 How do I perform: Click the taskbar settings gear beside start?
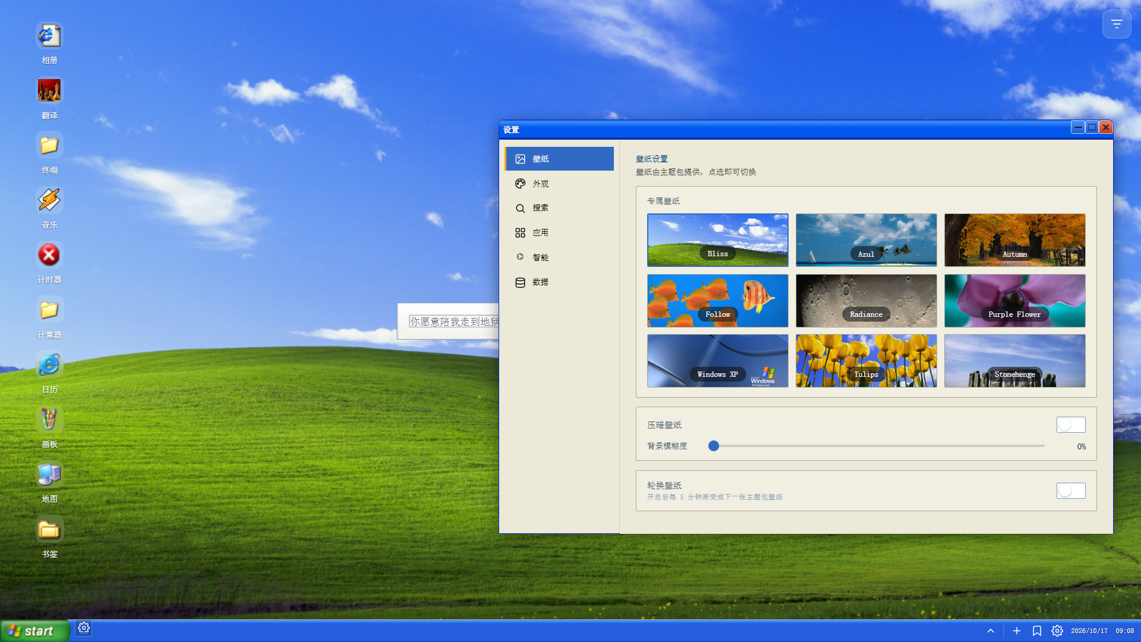[84, 628]
